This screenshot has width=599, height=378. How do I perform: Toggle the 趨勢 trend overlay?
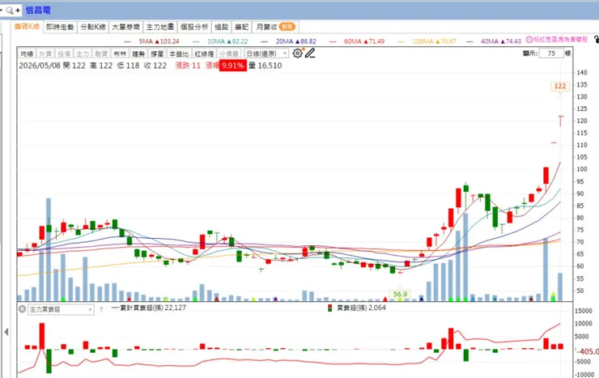tap(138, 53)
